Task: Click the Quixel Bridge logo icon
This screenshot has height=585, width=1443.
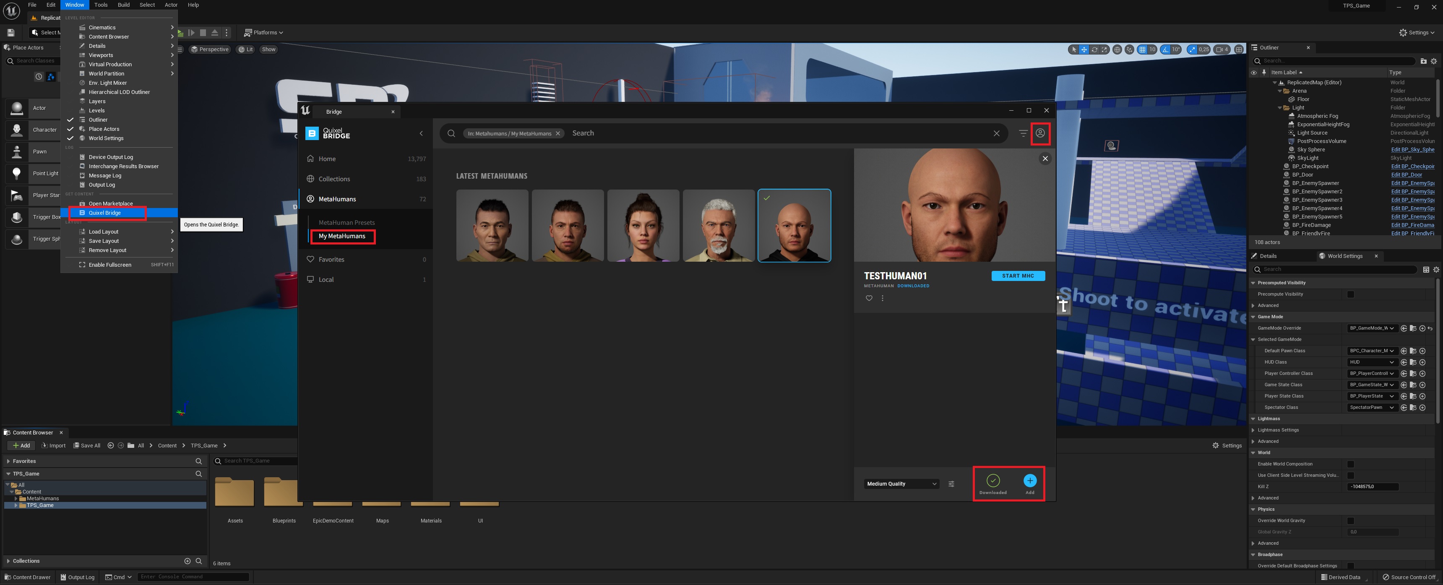Action: click(x=312, y=133)
